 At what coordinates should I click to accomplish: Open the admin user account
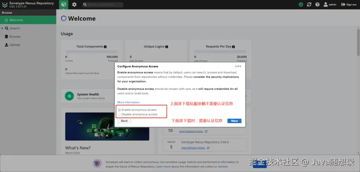[330, 5]
